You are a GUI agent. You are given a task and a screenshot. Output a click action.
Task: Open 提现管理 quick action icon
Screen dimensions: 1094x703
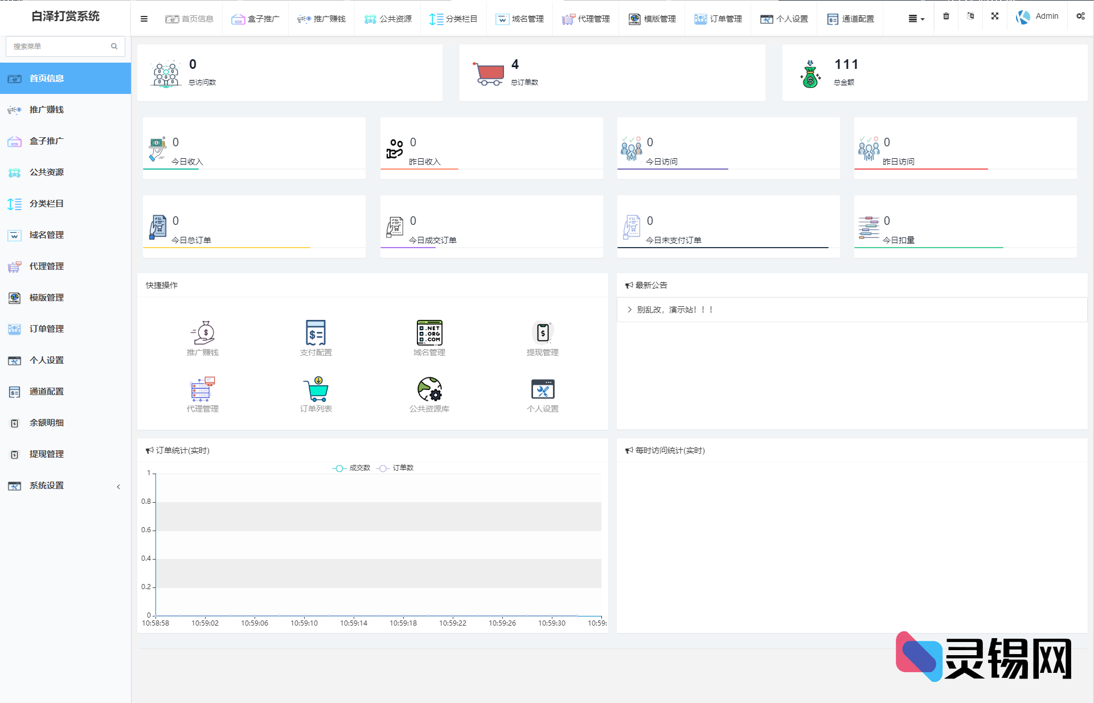(542, 333)
